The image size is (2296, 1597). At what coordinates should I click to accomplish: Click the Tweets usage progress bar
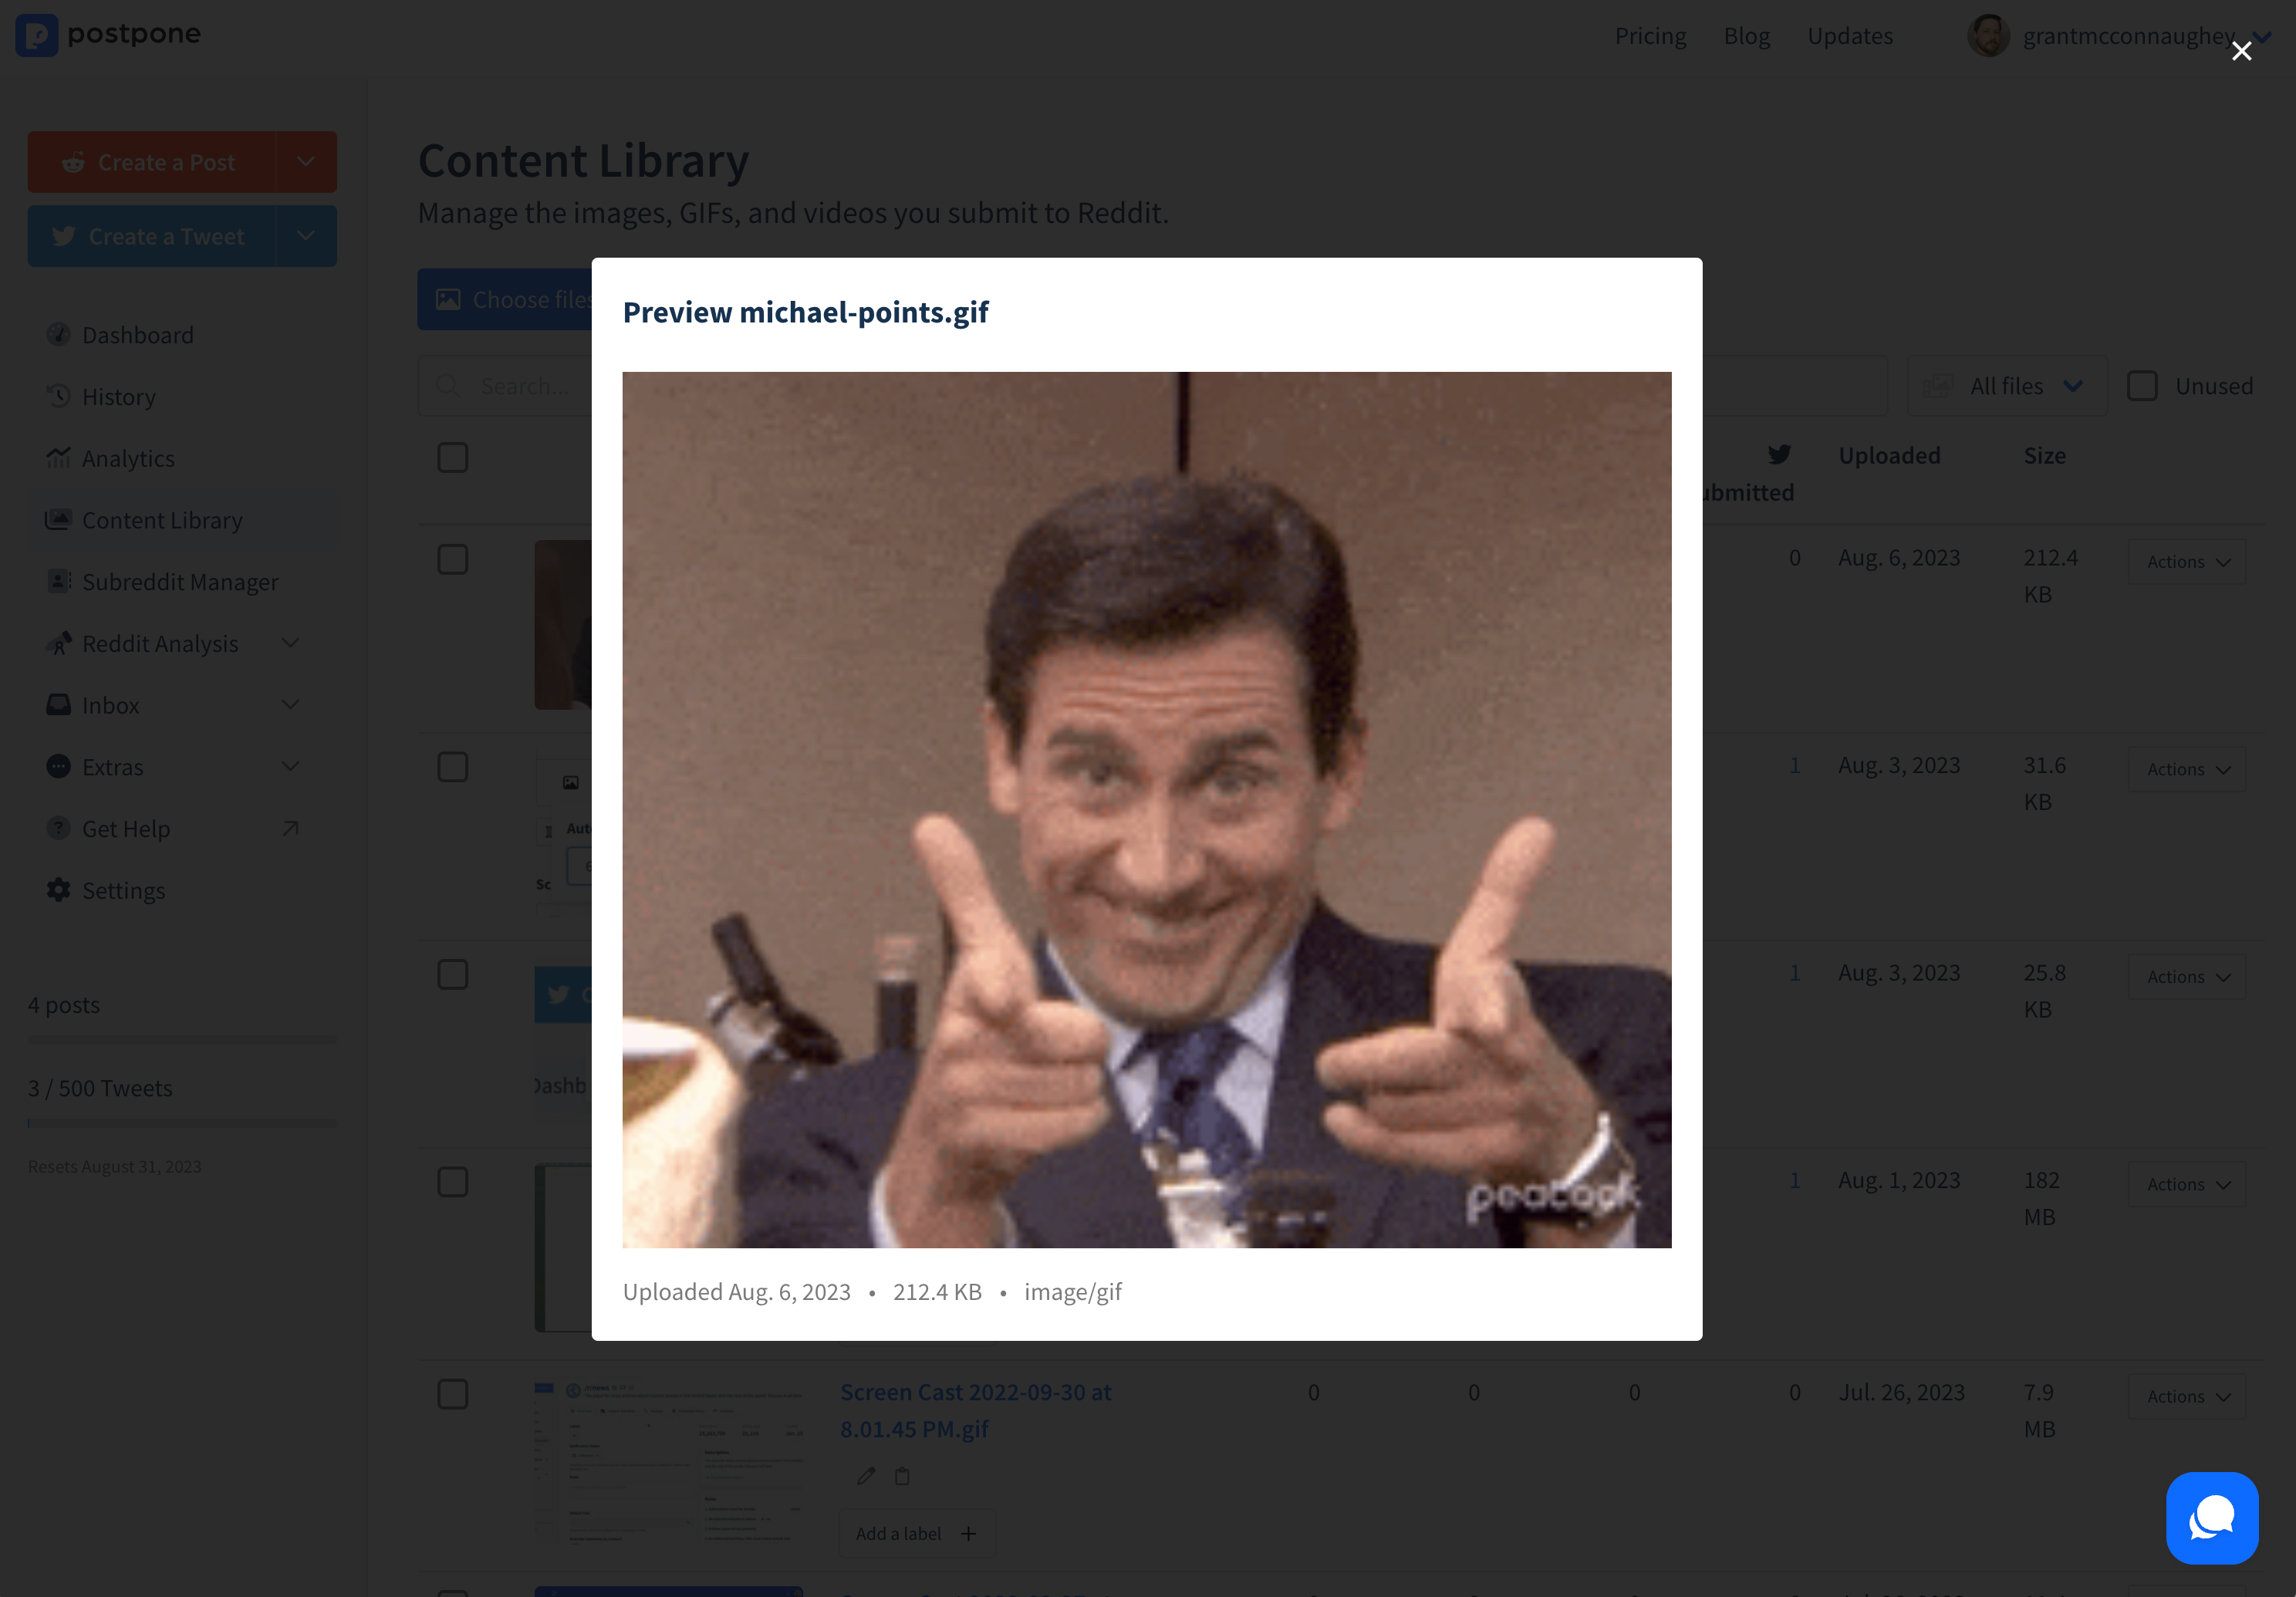[182, 1123]
